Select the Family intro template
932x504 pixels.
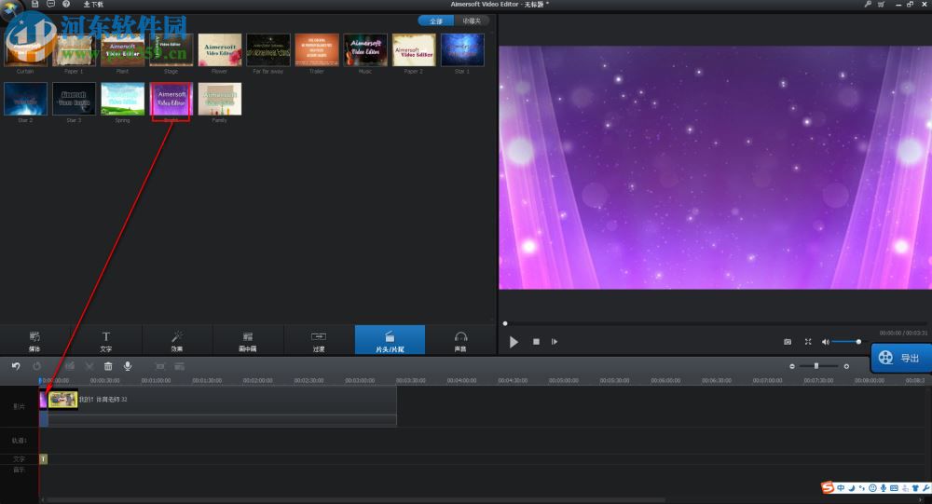tap(219, 99)
